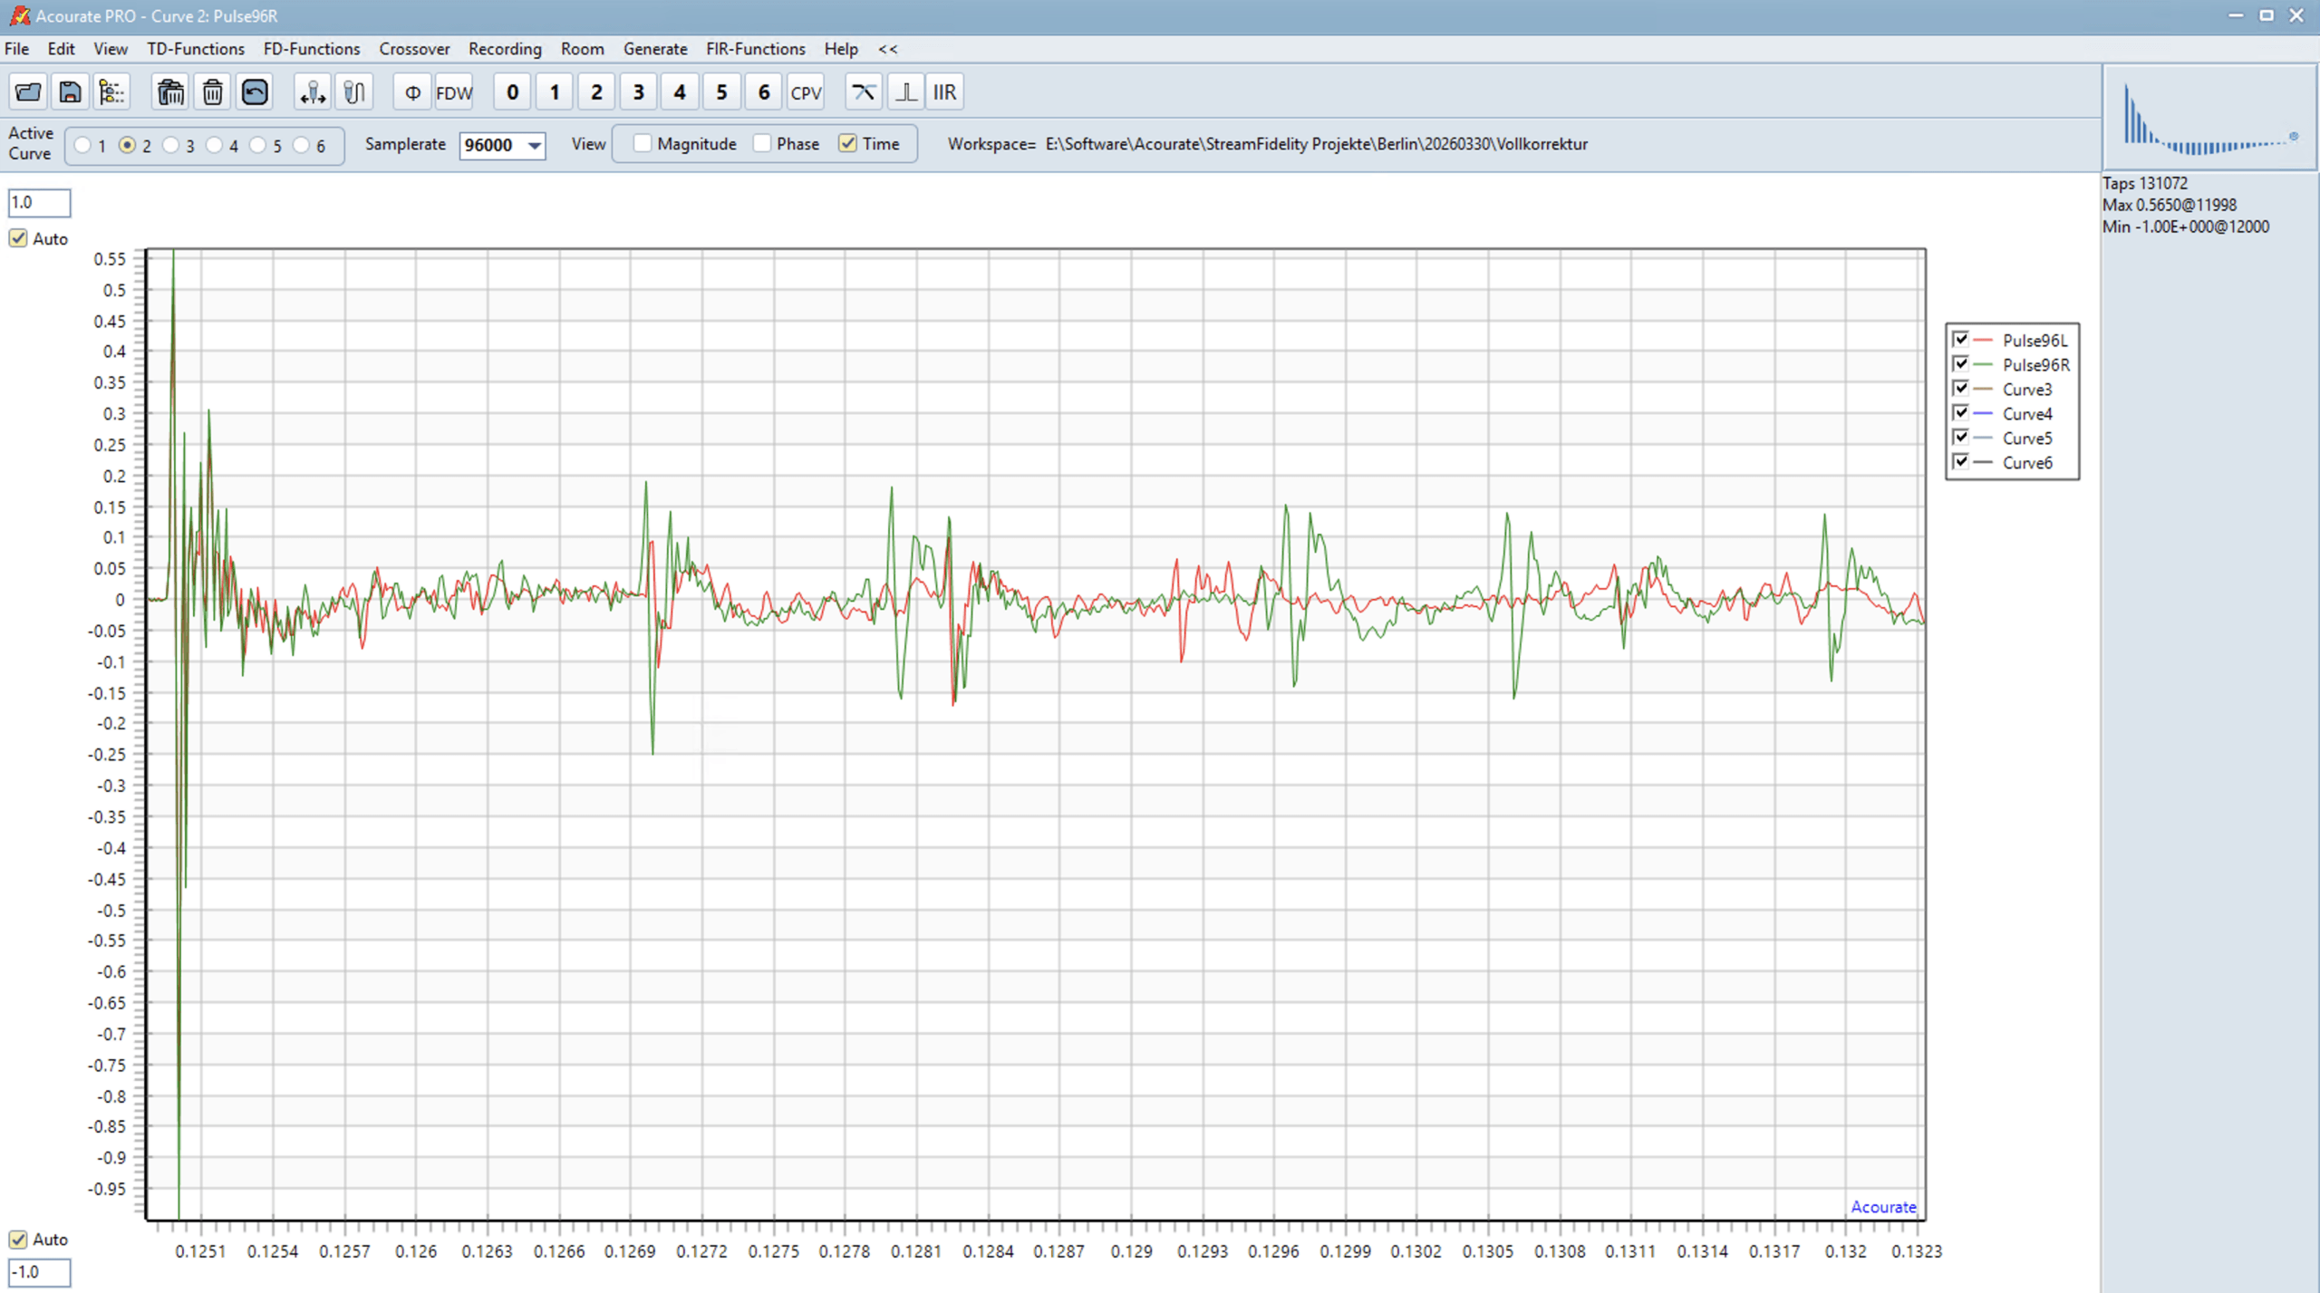This screenshot has height=1293, width=2320.
Task: Click the single pulse toolbar icon
Action: click(x=904, y=92)
